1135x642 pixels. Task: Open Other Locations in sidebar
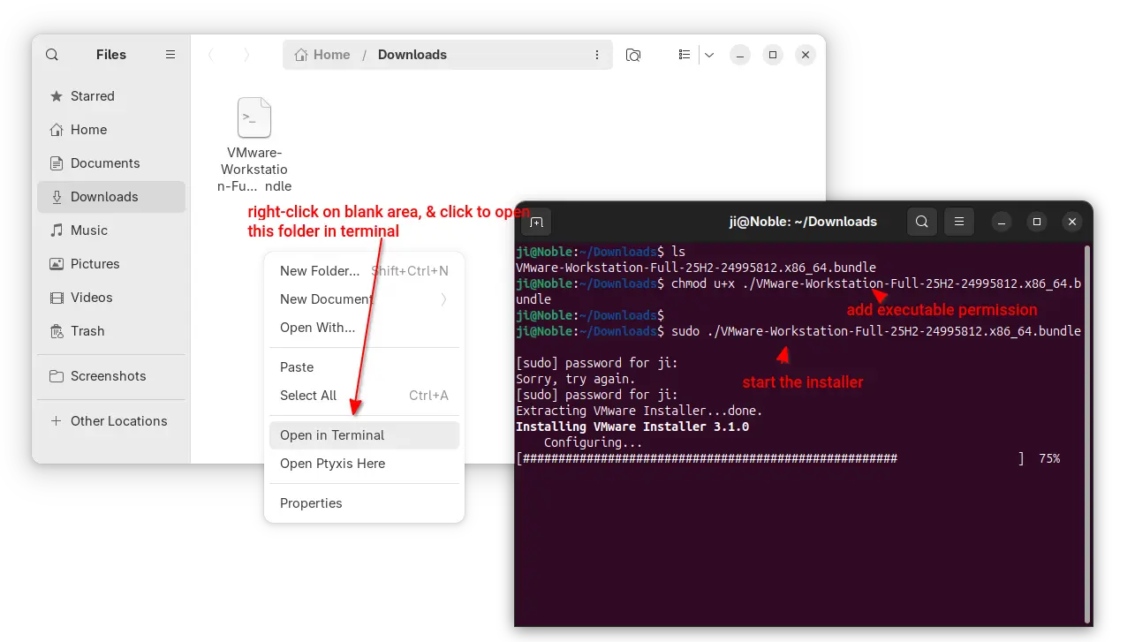(118, 421)
